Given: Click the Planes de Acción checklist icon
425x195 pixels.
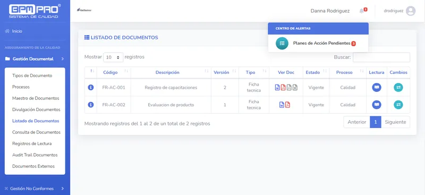Looking at the screenshot, I should coord(282,44).
